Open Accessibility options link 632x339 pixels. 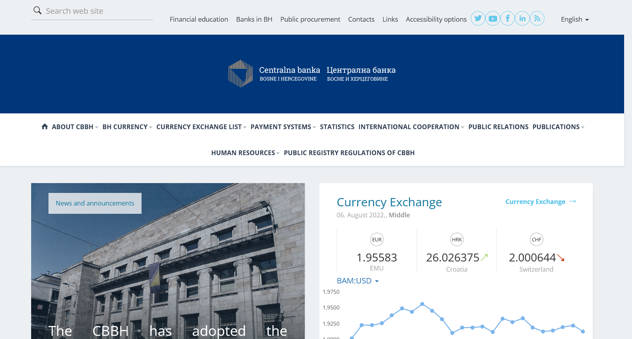pyautogui.click(x=436, y=19)
